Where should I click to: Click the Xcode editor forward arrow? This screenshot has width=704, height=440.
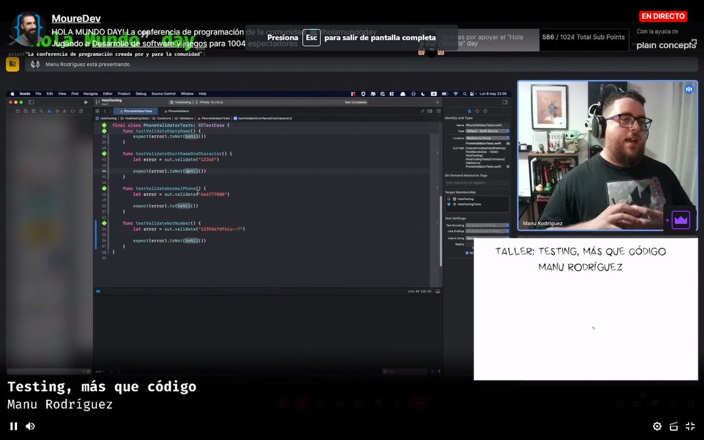110,111
